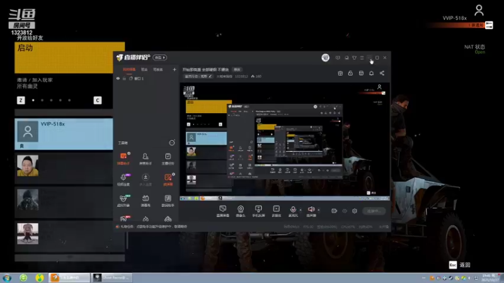Switch to the third scene tab
This screenshot has width=504, height=283.
158,70
